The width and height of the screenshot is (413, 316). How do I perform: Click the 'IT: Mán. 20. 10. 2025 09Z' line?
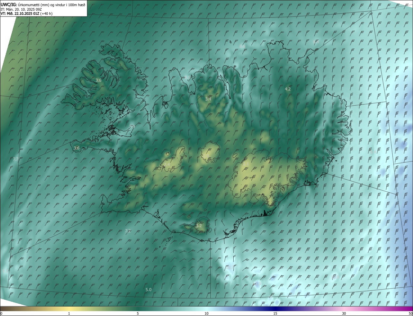pos(22,9)
